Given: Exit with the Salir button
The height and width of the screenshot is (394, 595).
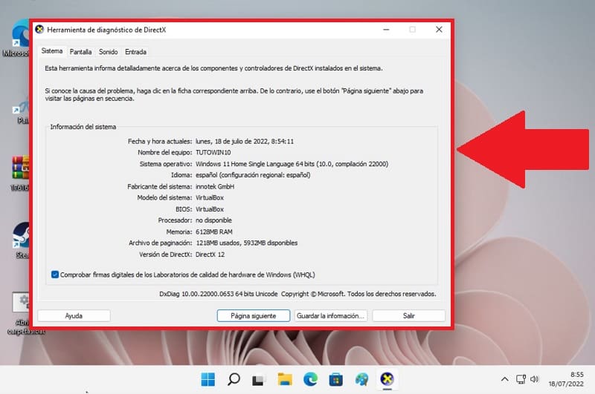Looking at the screenshot, I should [408, 315].
